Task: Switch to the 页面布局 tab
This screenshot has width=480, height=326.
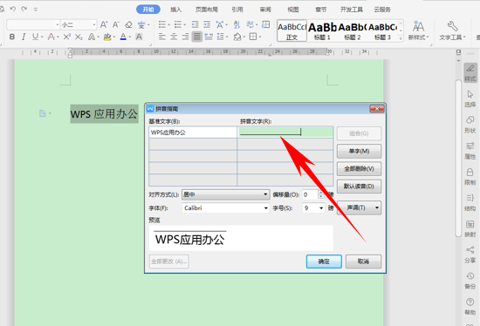Action: tap(207, 10)
